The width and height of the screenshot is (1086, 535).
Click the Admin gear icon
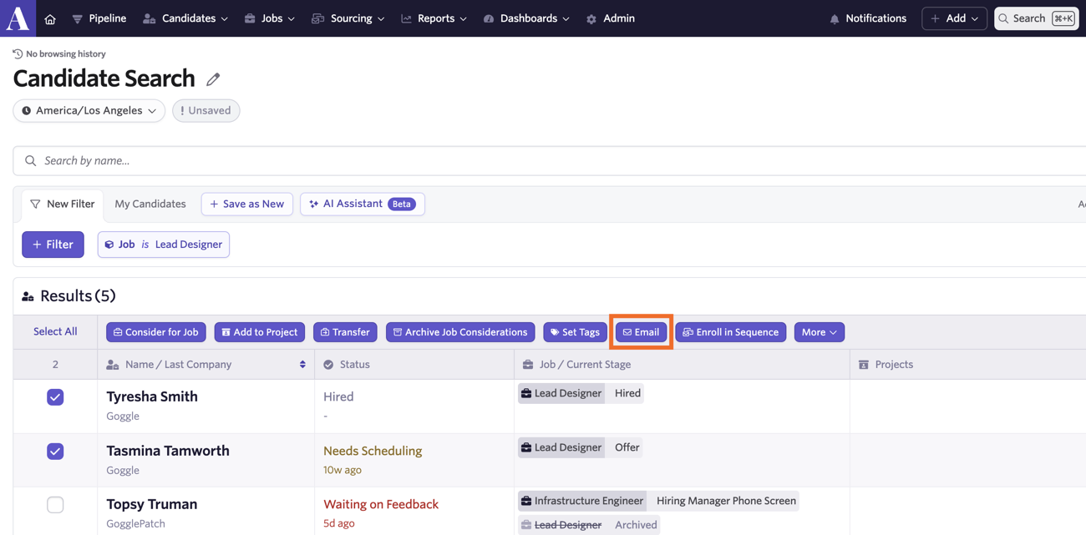591,18
